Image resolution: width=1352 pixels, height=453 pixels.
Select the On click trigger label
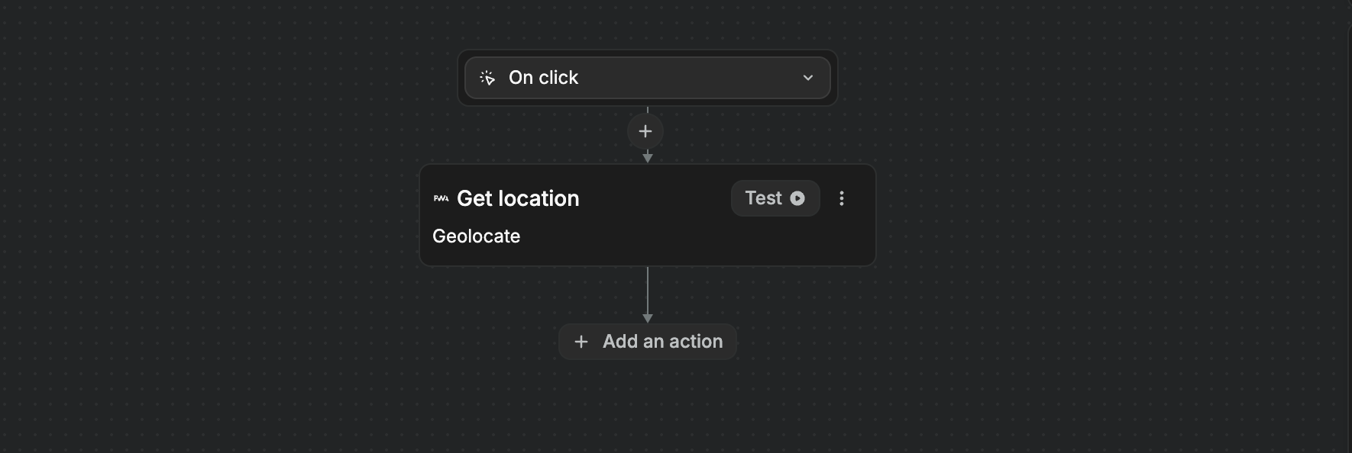(544, 77)
